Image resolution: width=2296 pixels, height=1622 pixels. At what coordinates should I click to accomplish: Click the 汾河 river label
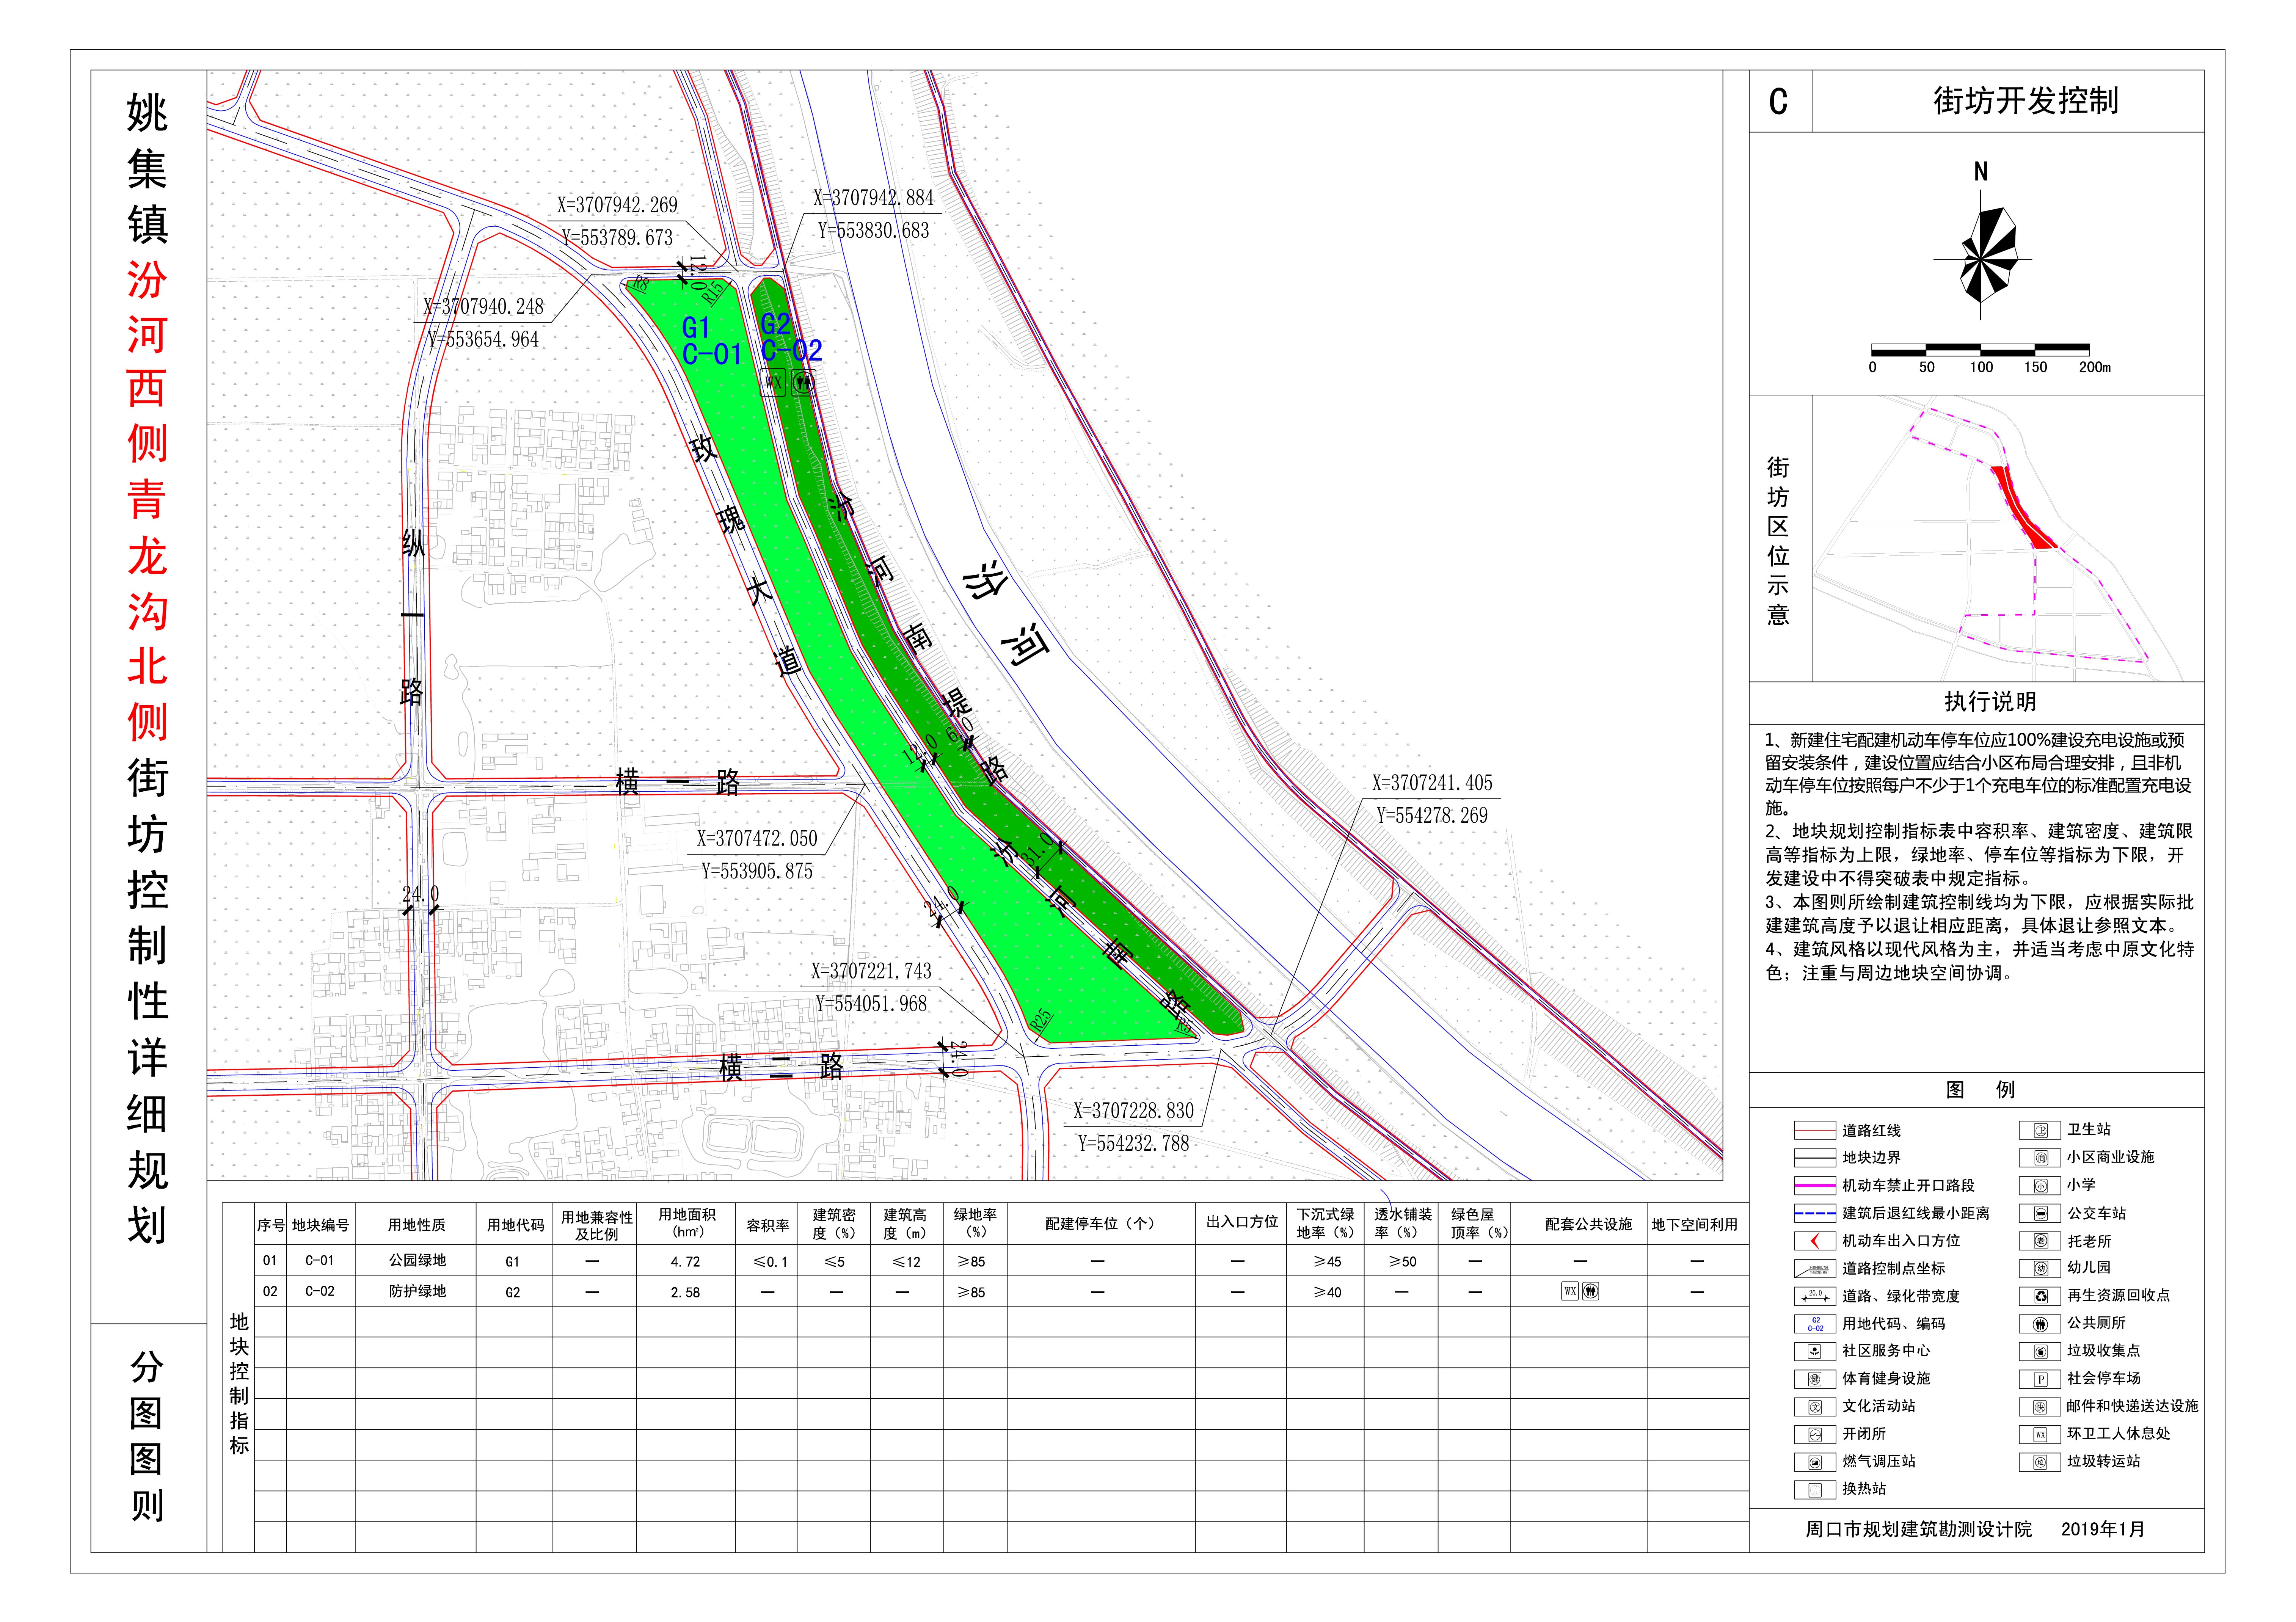pyautogui.click(x=1006, y=614)
